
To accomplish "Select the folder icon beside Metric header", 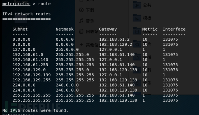I will coord(137,31).
